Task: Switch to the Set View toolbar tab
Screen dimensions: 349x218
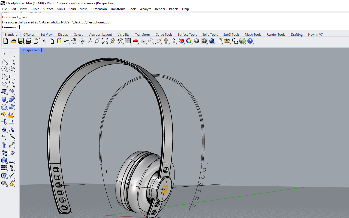Action: pos(47,35)
